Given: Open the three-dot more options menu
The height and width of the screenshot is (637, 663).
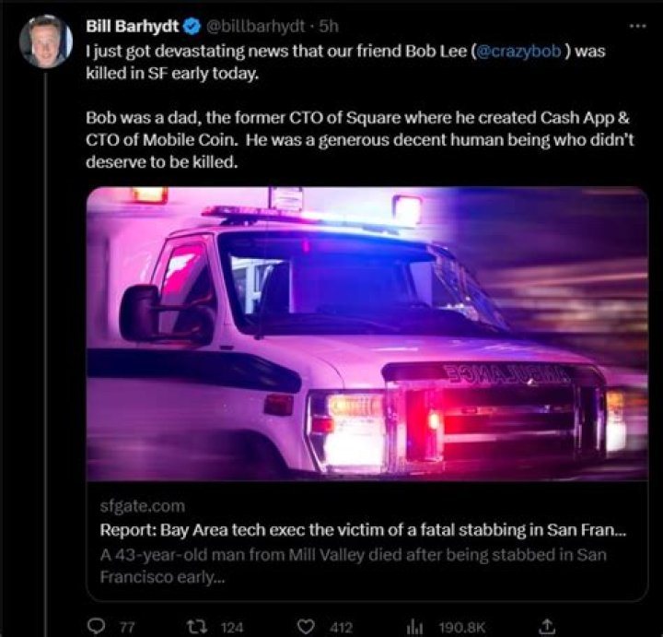Looking at the screenshot, I should pyautogui.click(x=637, y=26).
